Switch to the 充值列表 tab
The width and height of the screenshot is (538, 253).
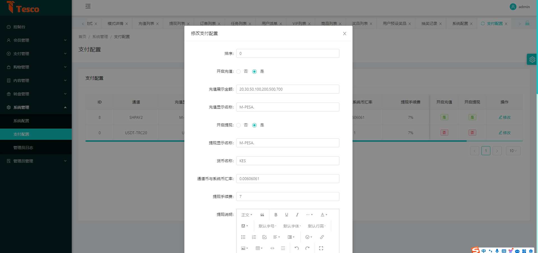click(x=146, y=23)
